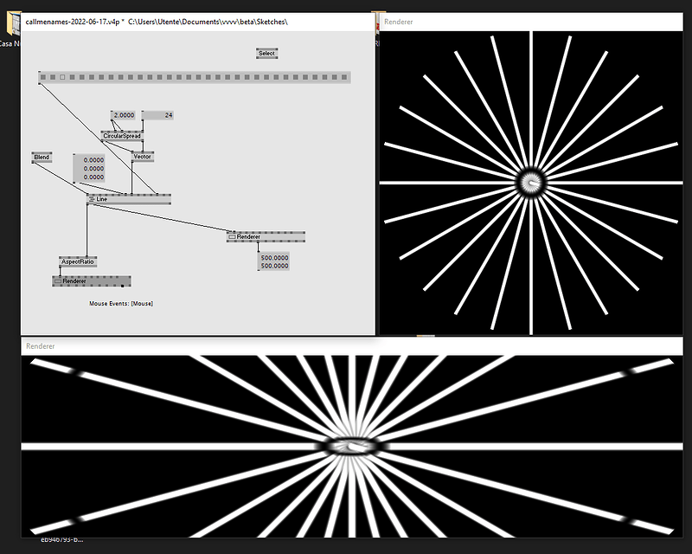The height and width of the screenshot is (554, 692).
Task: Click the callmenames-2022-06-17.v4p patch title bar
Action: [198, 22]
